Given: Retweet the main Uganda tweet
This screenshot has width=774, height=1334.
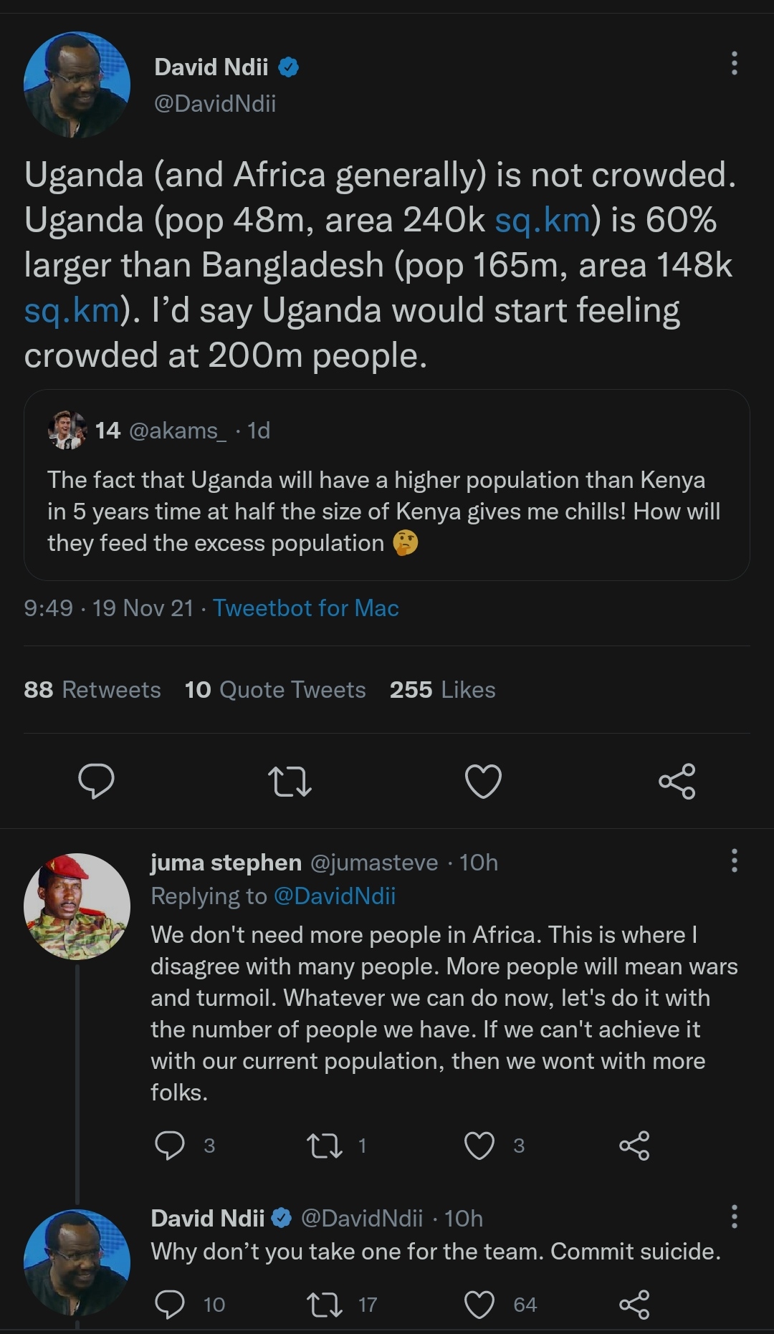Looking at the screenshot, I should point(290,781).
